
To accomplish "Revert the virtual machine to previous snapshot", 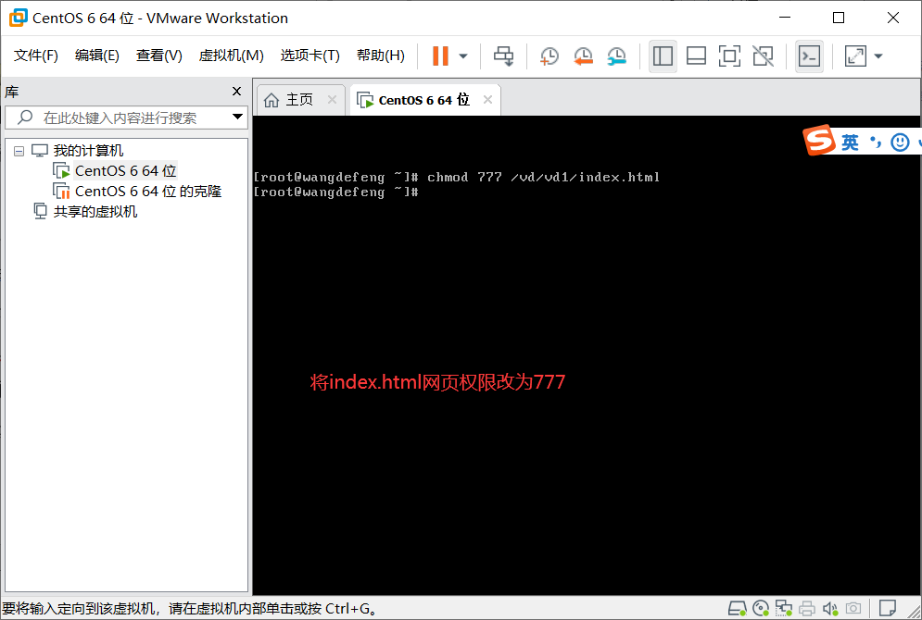I will tap(583, 56).
